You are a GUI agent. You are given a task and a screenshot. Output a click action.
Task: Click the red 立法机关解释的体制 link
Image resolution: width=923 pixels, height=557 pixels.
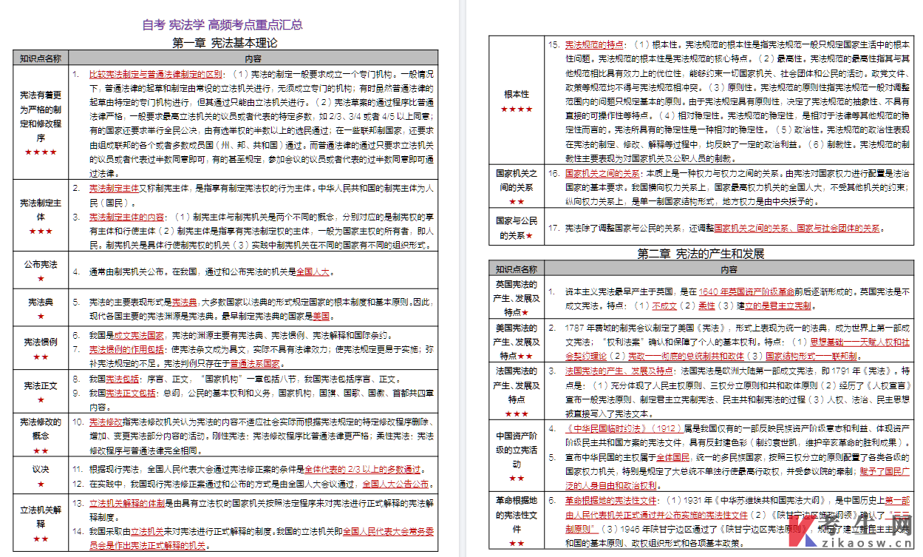126,503
